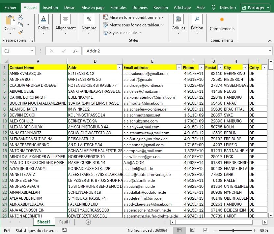The width and height of the screenshot is (274, 234).
Task: Open Styles de cellules dropdown
Action: pyautogui.click(x=122, y=32)
